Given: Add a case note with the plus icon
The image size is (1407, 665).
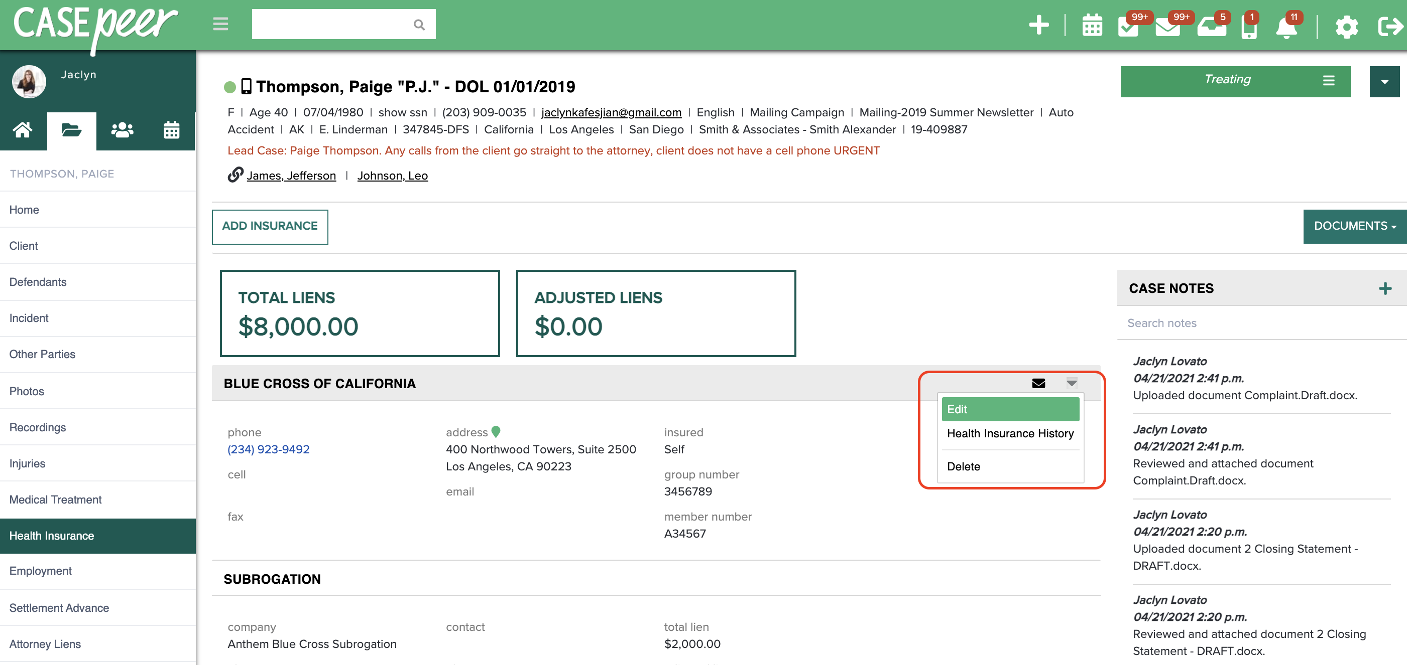Looking at the screenshot, I should click(1385, 288).
